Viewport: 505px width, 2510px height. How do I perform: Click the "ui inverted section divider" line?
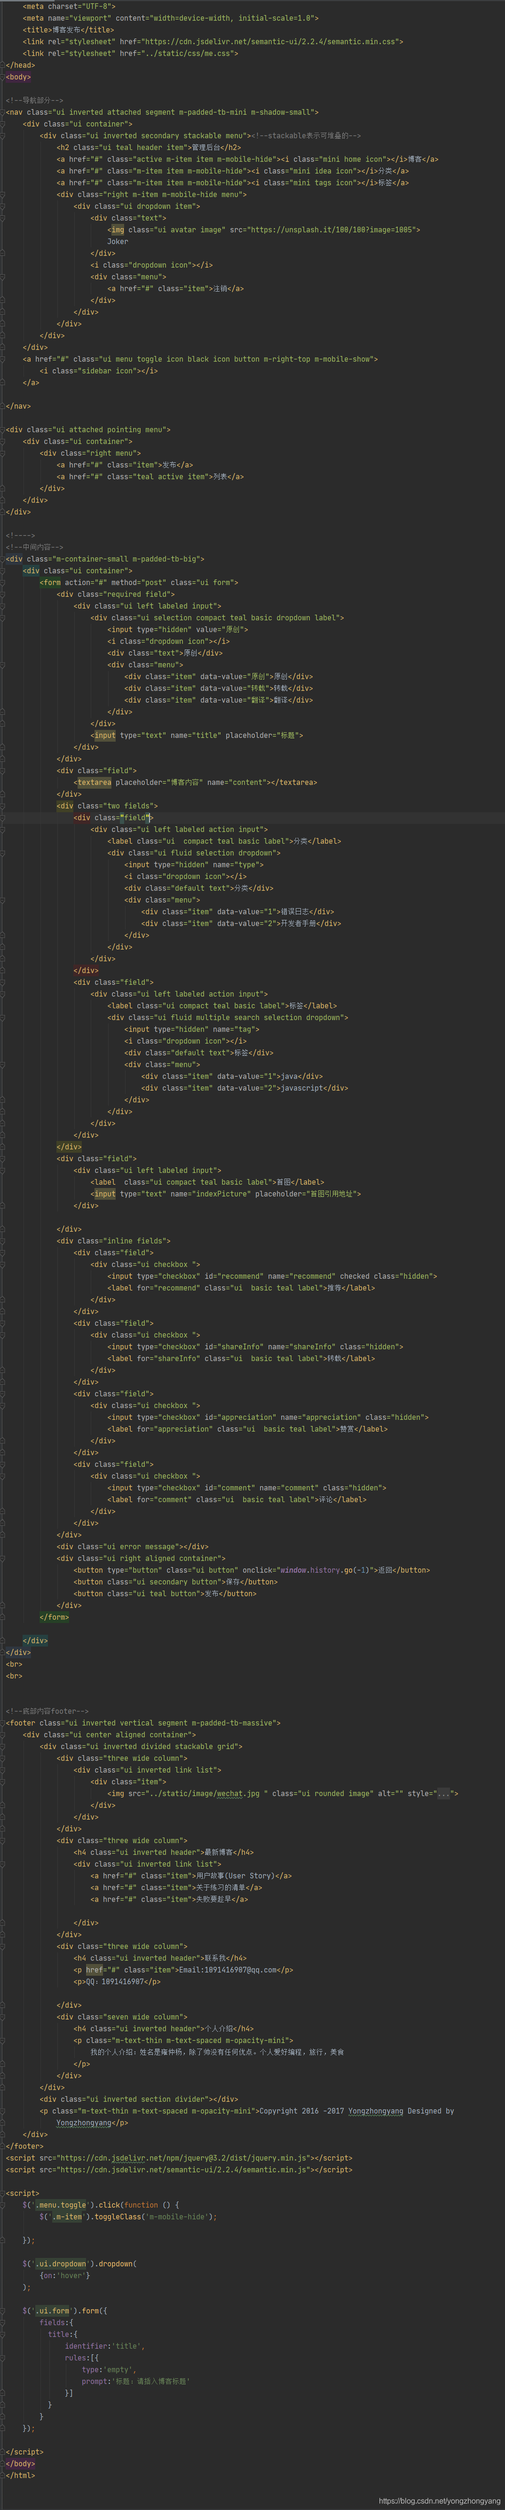point(138,2099)
